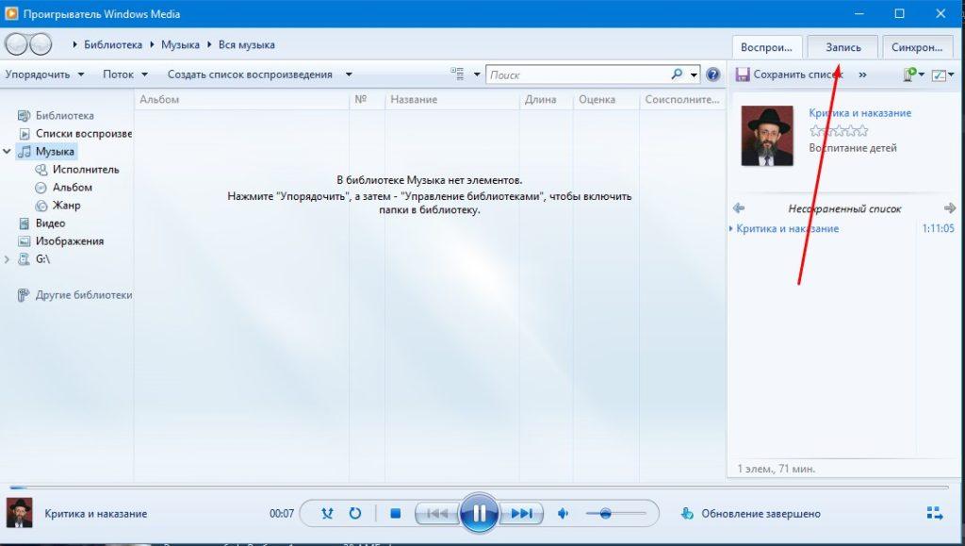Screen dimensions: 965x546
Task: Go forward with the forward navigation arrow
Action: 40,44
